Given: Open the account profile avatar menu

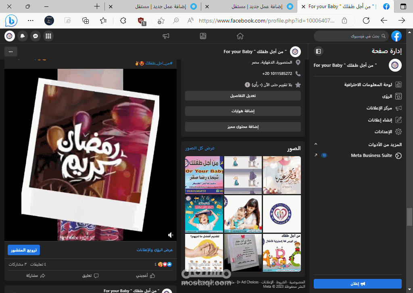Looking at the screenshot, I should coord(10,36).
